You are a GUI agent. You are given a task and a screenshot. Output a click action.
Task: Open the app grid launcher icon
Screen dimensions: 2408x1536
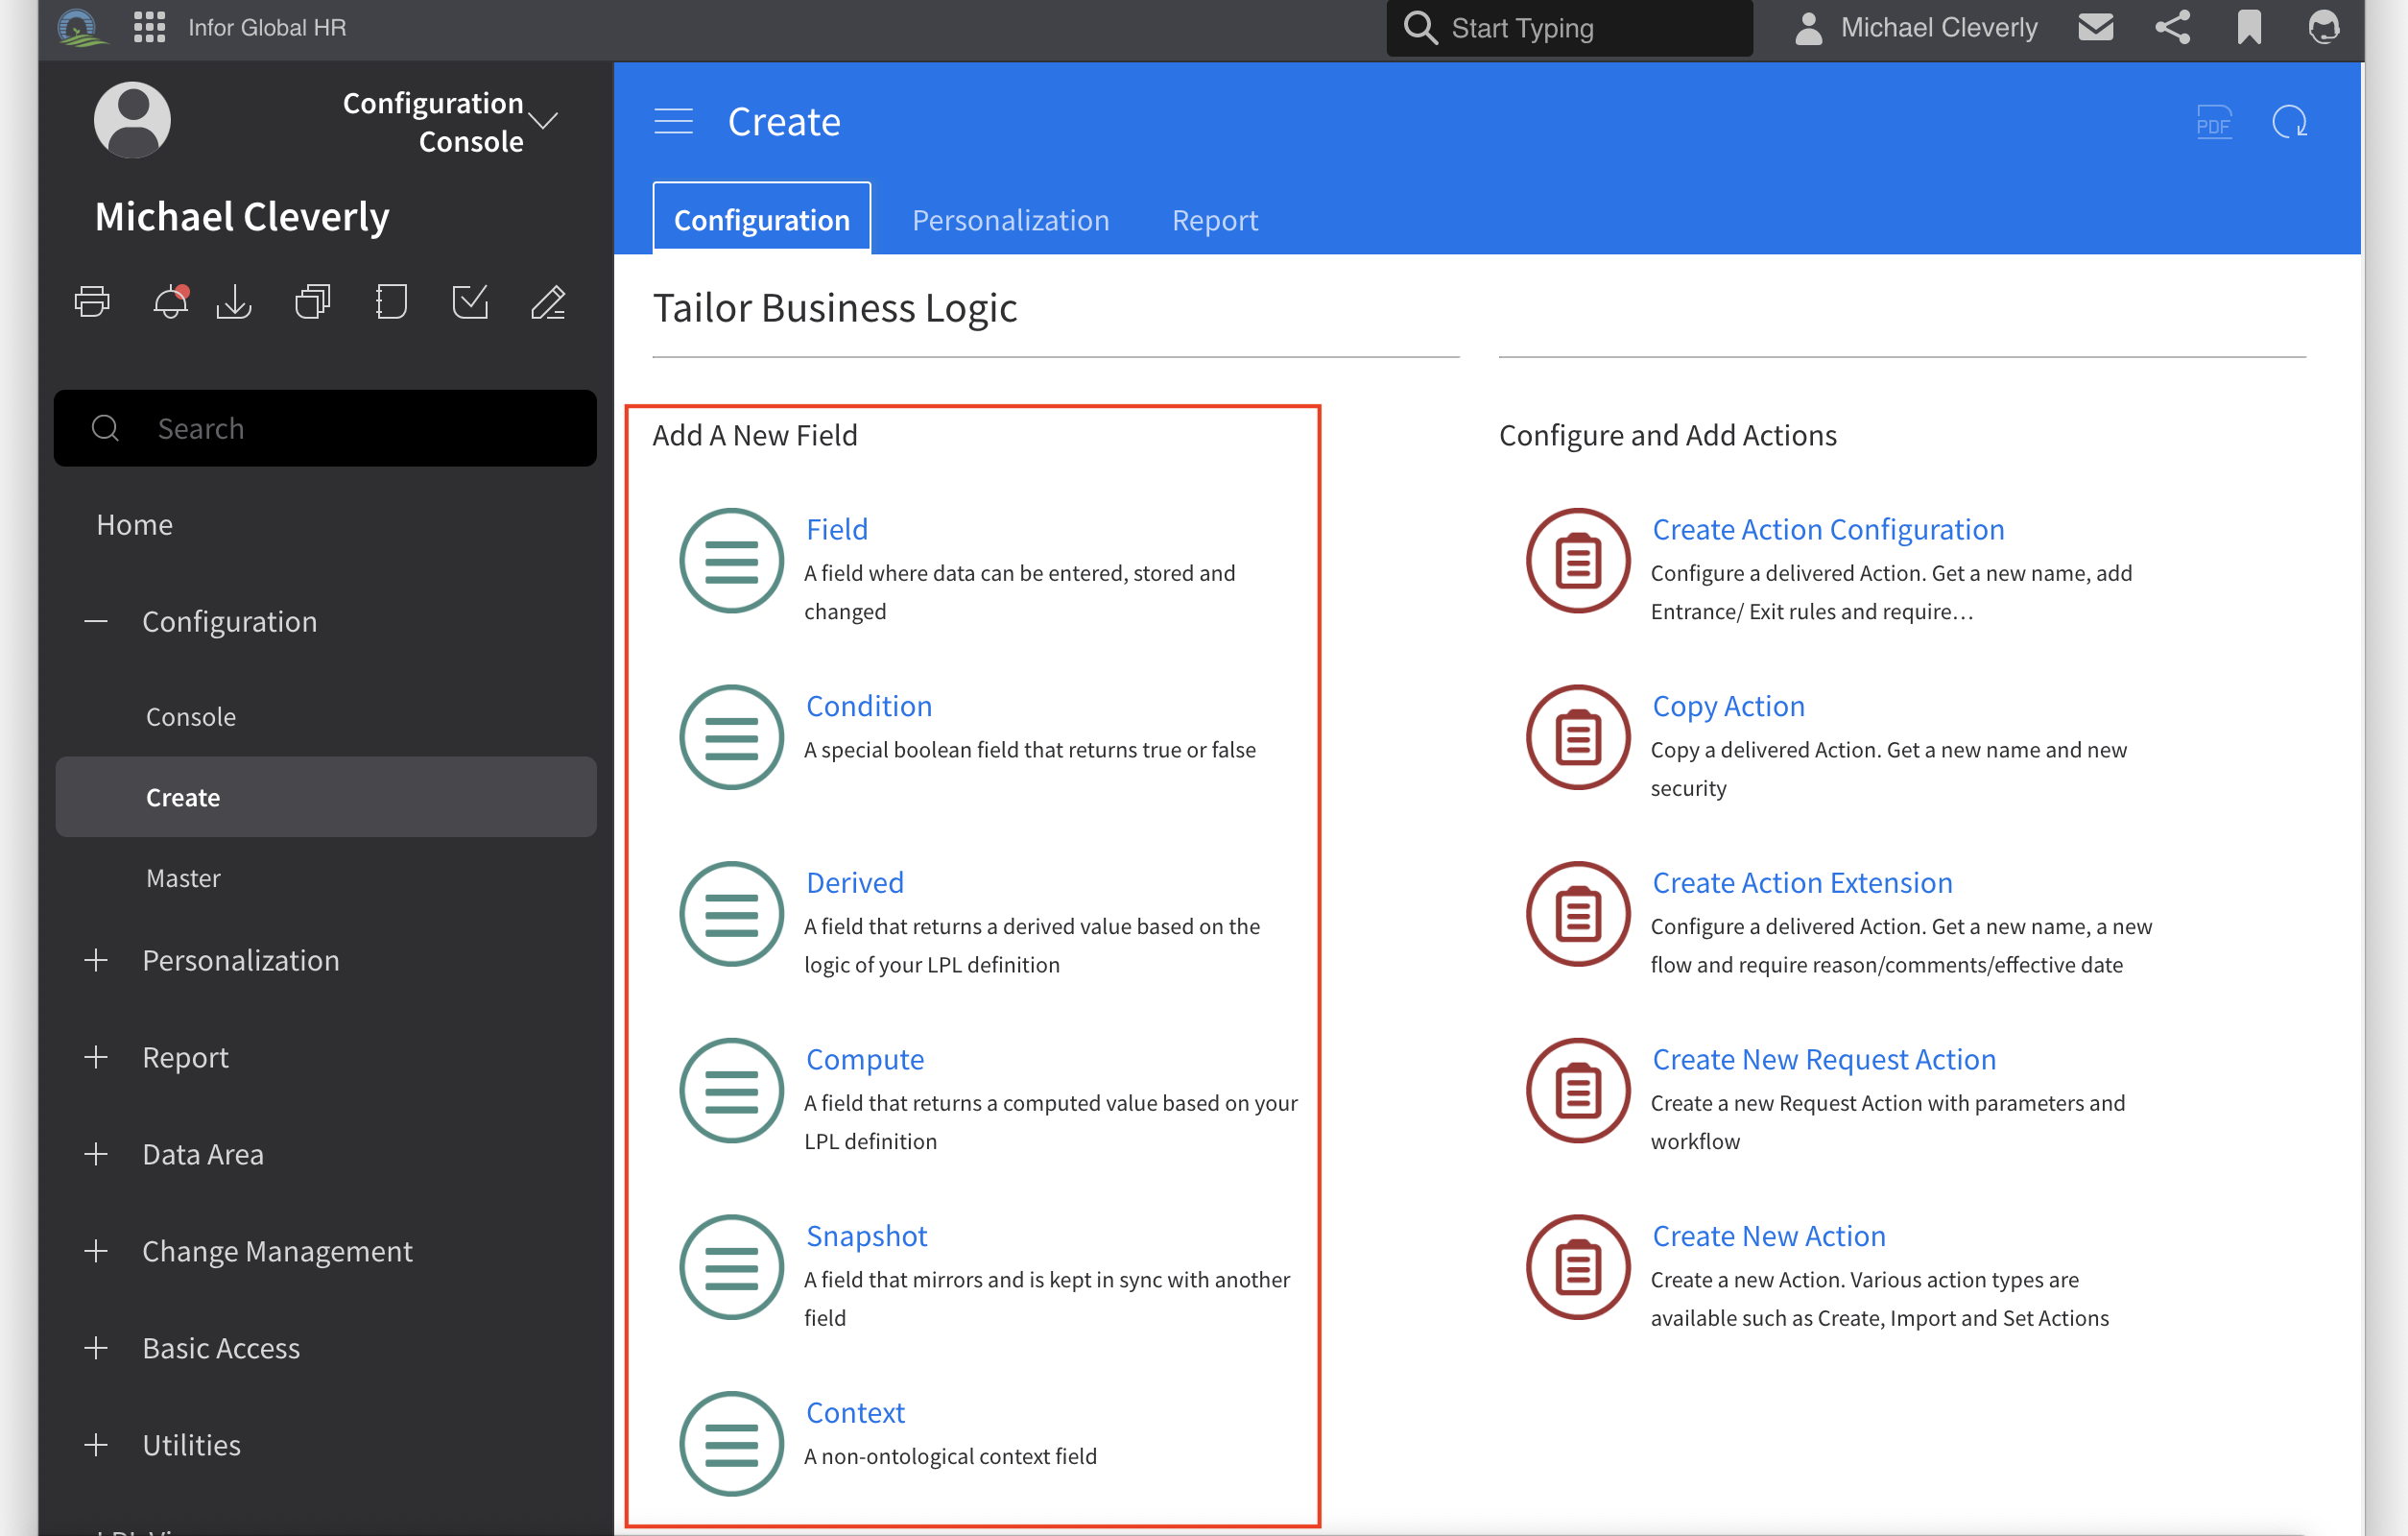[x=149, y=27]
